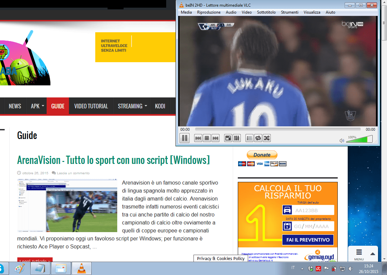Screen dimensions: 387x275
Task: Open the Aiuto menu
Action: 330,12
